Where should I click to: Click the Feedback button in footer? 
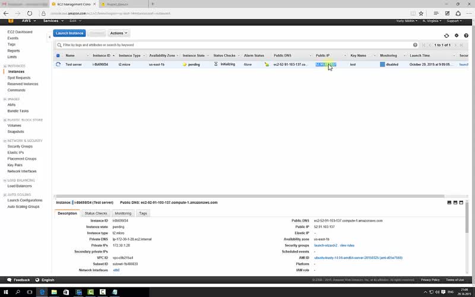coord(18,280)
